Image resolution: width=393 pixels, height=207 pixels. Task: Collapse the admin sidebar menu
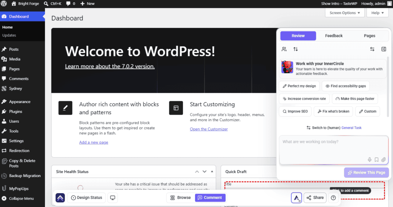(x=22, y=199)
